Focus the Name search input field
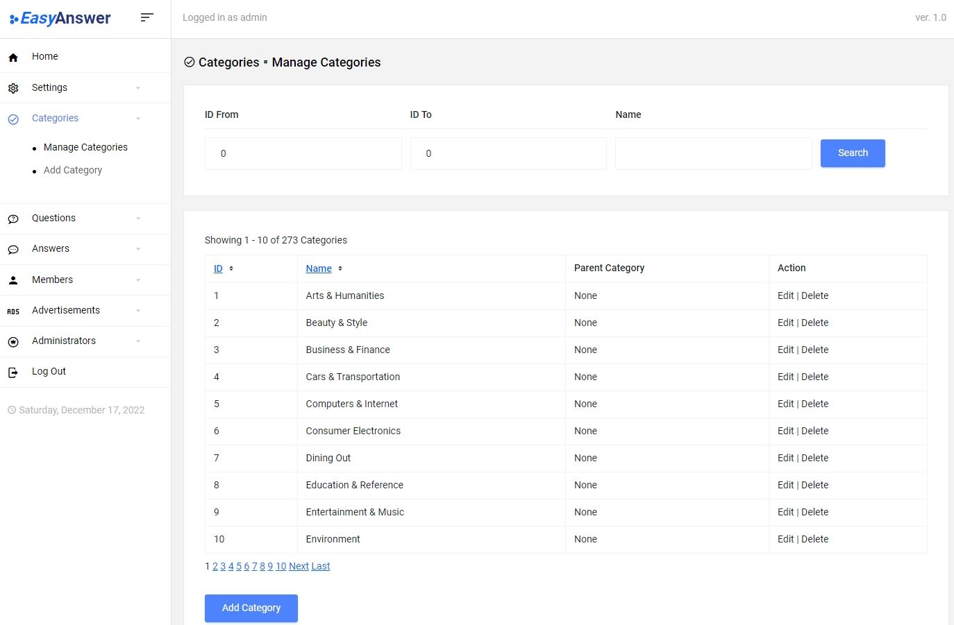954x625 pixels. tap(713, 153)
